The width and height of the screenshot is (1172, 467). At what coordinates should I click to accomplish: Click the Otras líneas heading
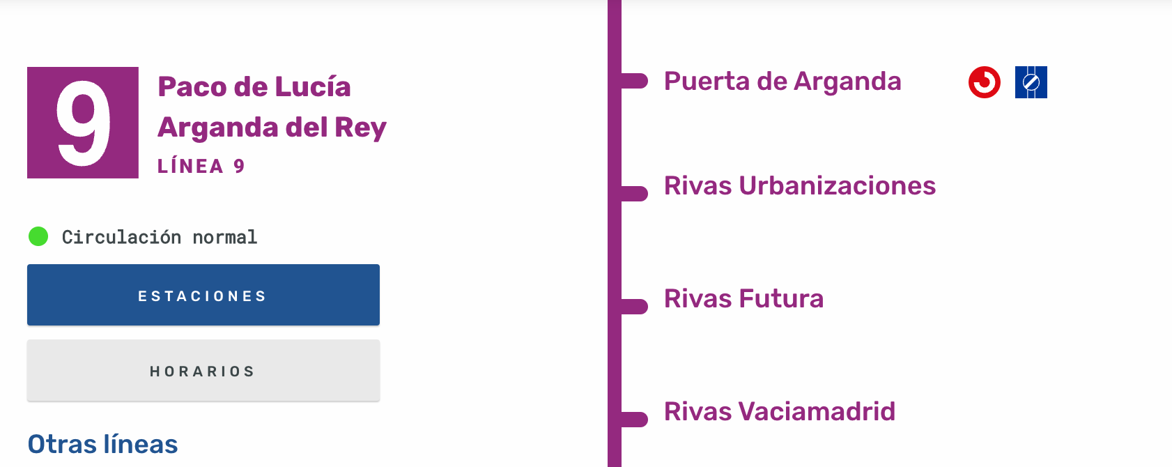pos(102,444)
